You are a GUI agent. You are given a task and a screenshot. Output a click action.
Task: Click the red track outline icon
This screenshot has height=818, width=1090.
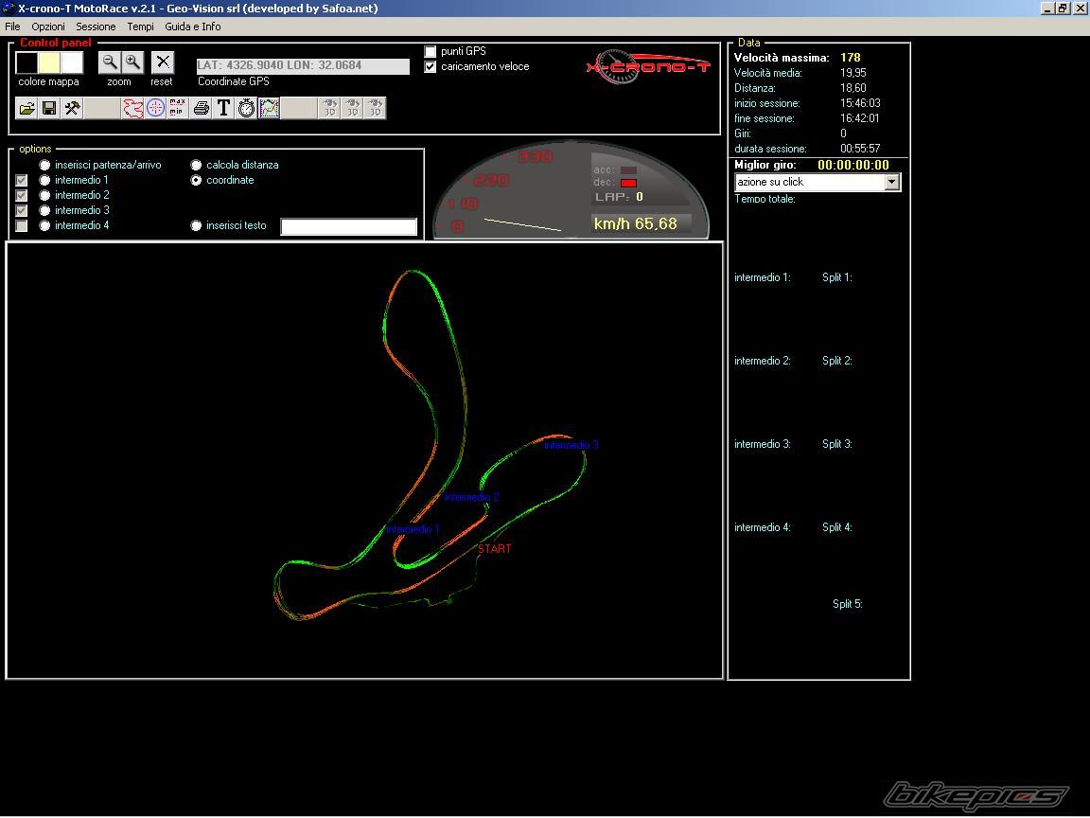(132, 109)
